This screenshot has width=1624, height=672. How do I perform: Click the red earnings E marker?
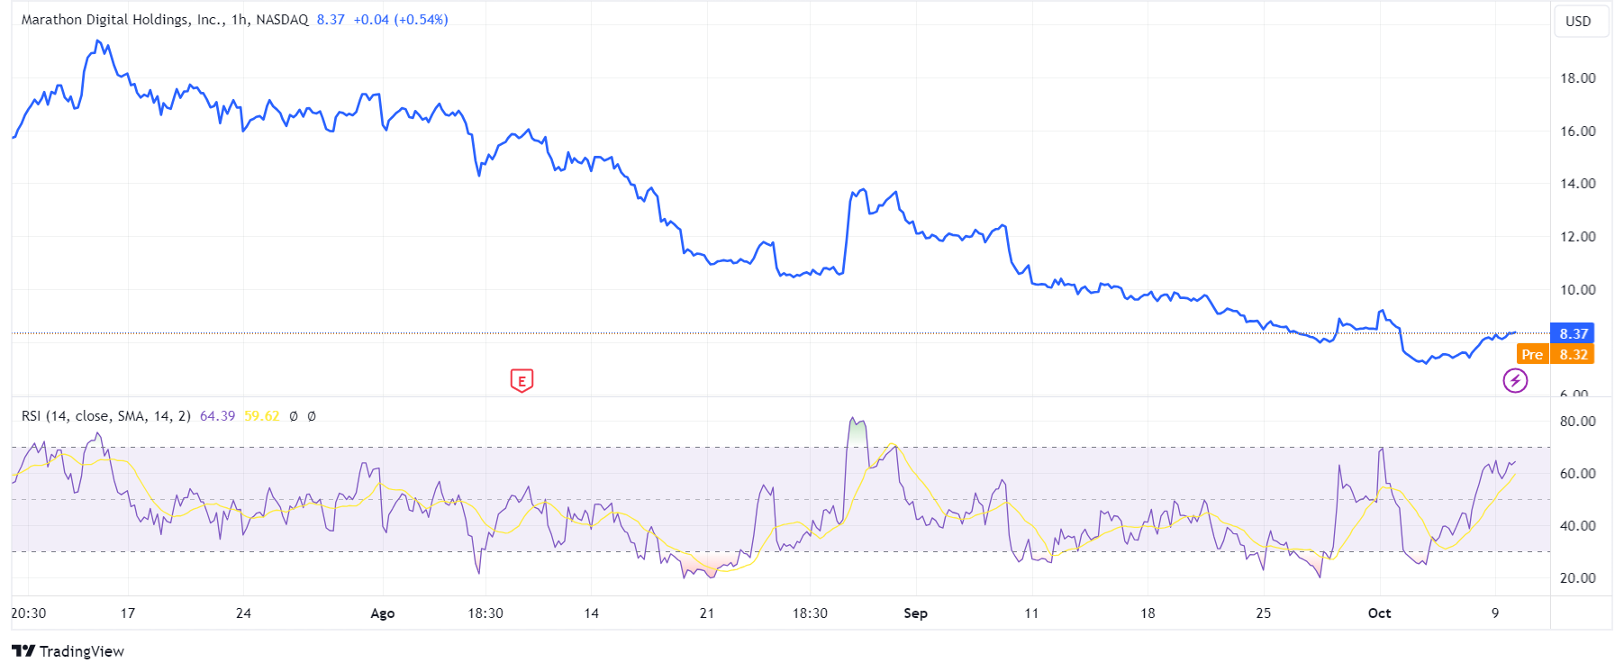pyautogui.click(x=522, y=381)
